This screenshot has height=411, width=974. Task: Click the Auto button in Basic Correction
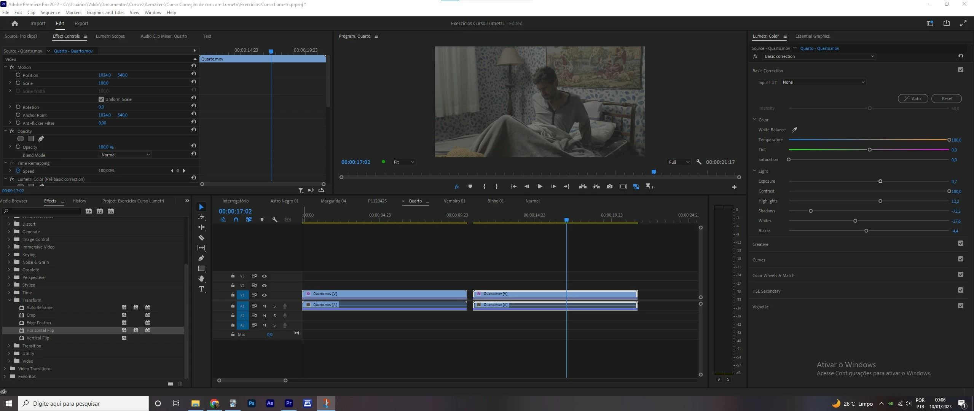point(913,99)
